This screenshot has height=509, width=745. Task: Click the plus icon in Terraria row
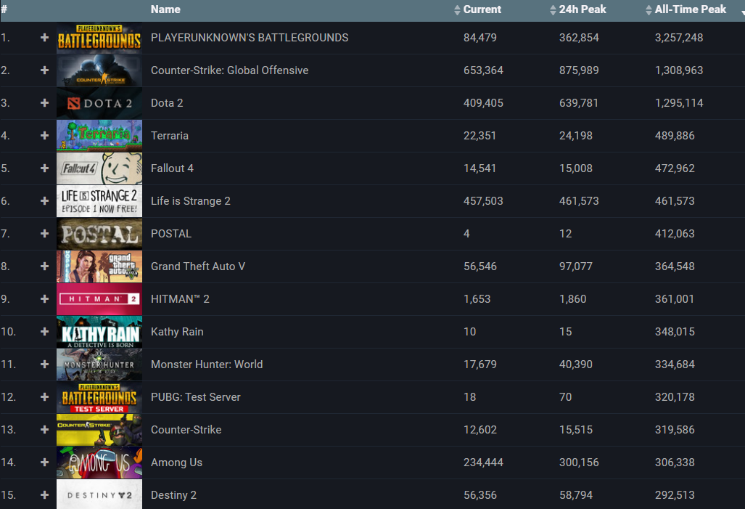click(45, 136)
